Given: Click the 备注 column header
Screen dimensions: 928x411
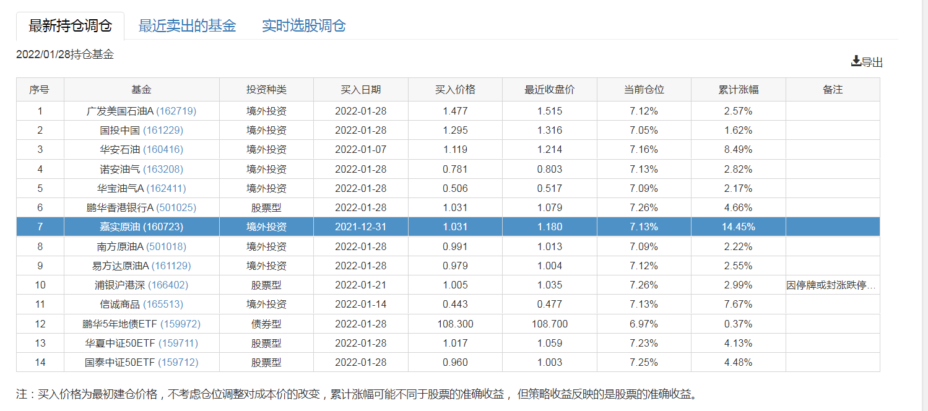Looking at the screenshot, I should pos(833,90).
